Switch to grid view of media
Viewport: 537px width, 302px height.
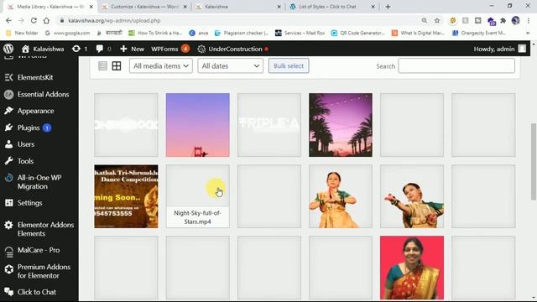point(117,65)
